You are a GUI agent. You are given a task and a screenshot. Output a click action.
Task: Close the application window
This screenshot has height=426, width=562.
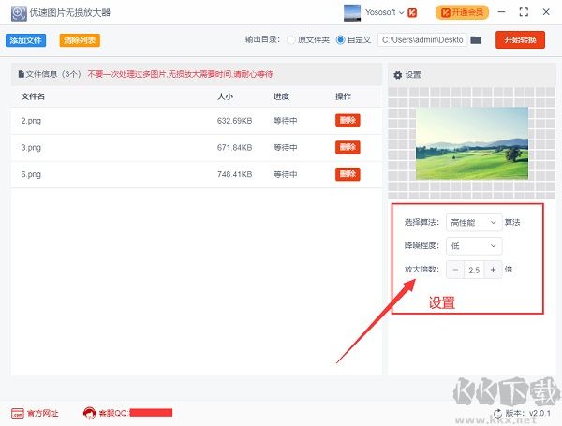[x=546, y=12]
